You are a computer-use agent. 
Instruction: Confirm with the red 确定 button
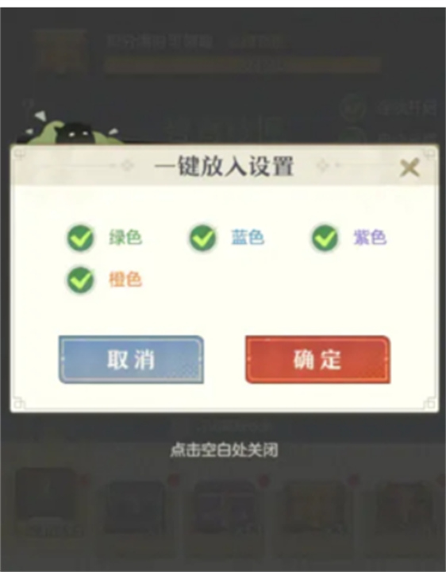tap(317, 359)
